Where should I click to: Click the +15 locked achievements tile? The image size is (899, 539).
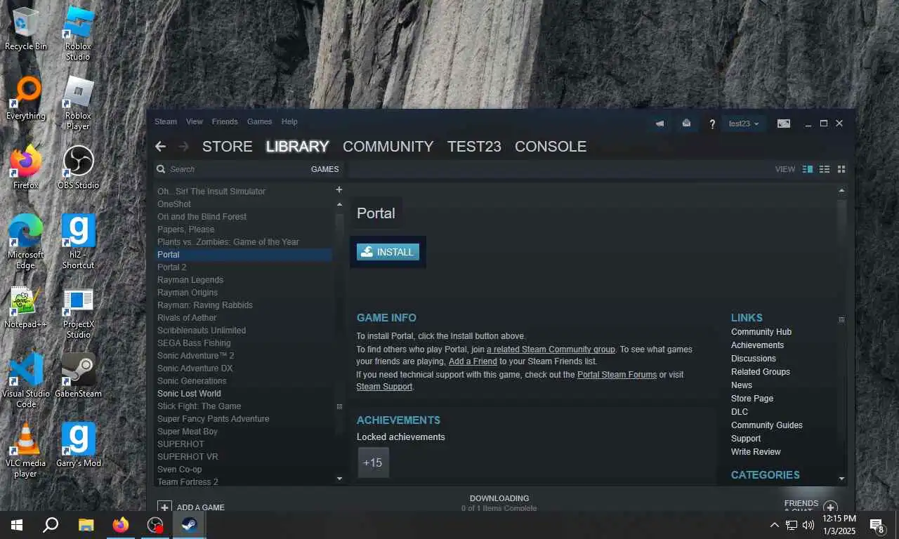coord(373,463)
